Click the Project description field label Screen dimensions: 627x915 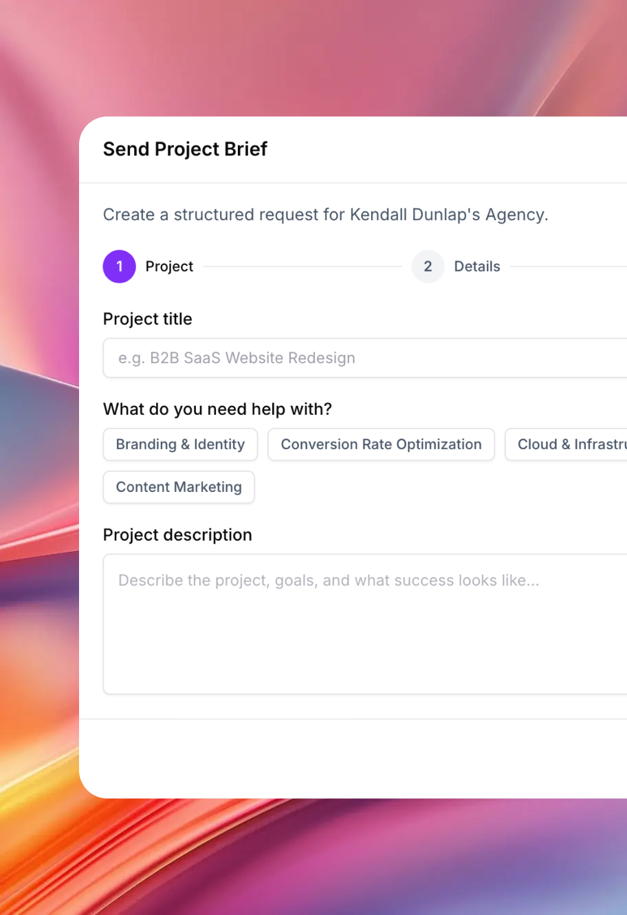(x=177, y=535)
